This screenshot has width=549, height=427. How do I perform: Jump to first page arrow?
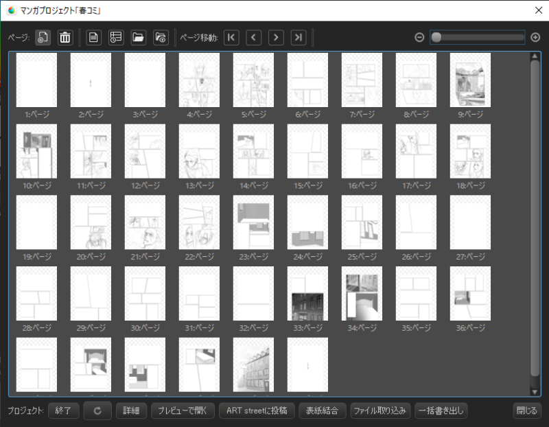pyautogui.click(x=231, y=37)
